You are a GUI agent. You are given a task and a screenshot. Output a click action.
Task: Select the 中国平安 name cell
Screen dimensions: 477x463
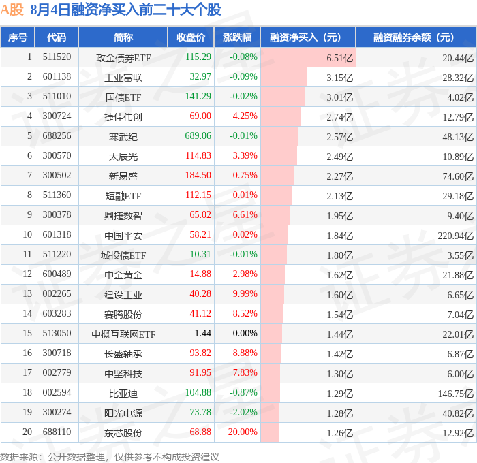(123, 236)
